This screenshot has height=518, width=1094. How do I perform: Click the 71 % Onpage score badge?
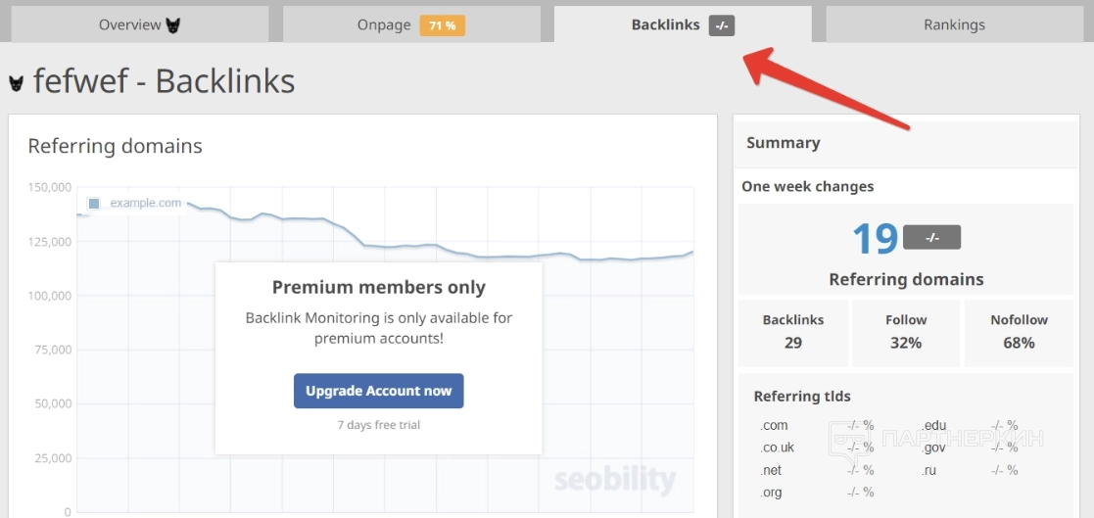(442, 25)
